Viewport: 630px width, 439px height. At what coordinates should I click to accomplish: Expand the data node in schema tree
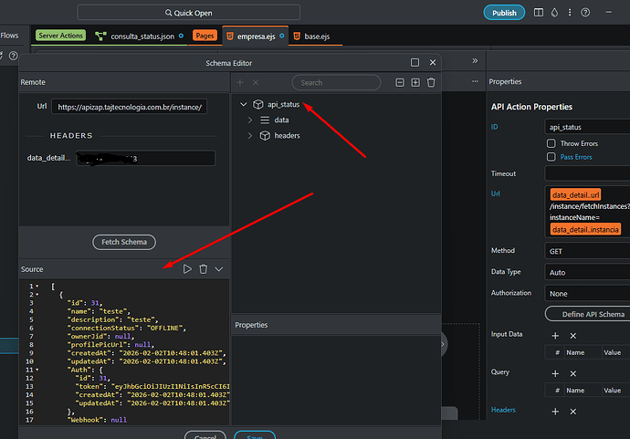[251, 120]
